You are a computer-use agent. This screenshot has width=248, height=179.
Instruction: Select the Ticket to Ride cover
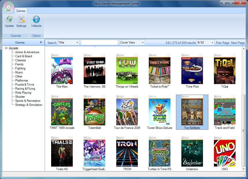tap(159, 69)
